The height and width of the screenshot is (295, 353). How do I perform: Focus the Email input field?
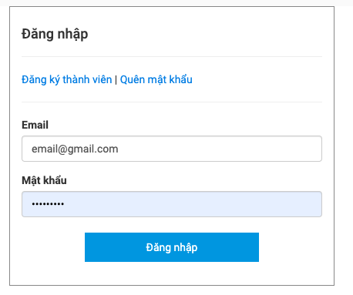tap(172, 149)
